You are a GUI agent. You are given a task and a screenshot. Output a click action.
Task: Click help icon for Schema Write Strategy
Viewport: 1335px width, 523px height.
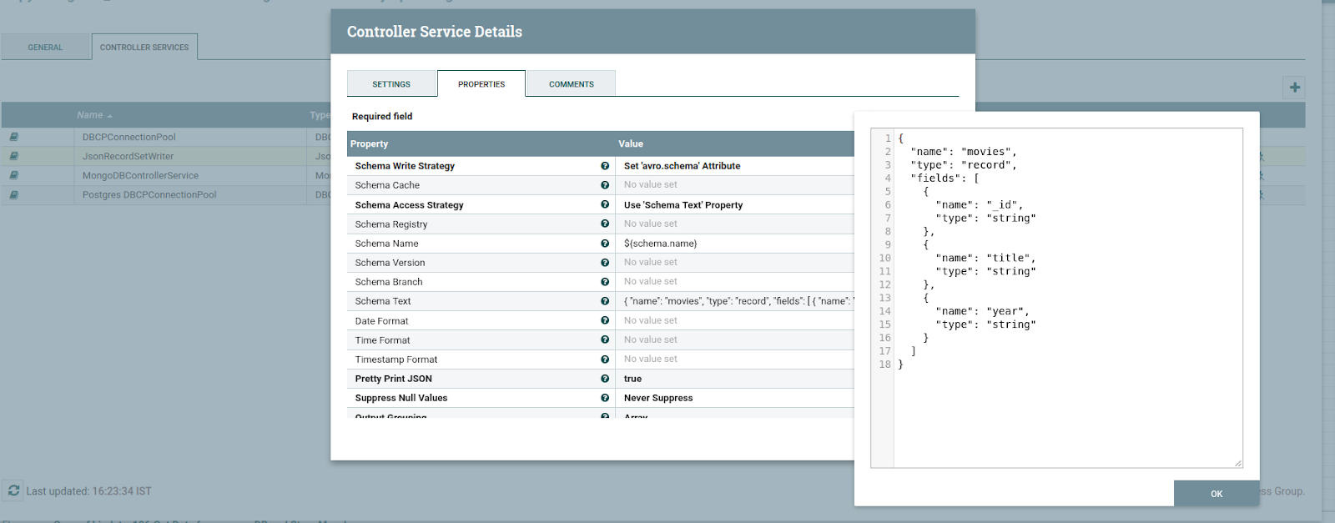coord(605,166)
